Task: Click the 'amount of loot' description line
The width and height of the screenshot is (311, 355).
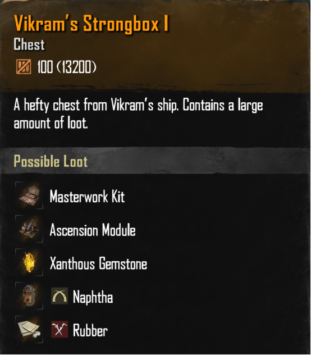Action: (51, 123)
